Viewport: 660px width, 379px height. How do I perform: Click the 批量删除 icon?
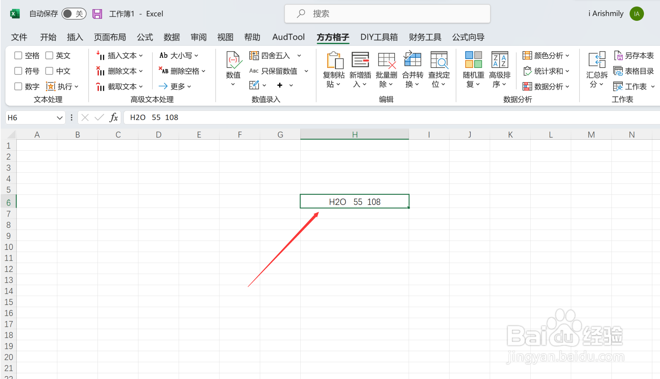[x=386, y=60]
